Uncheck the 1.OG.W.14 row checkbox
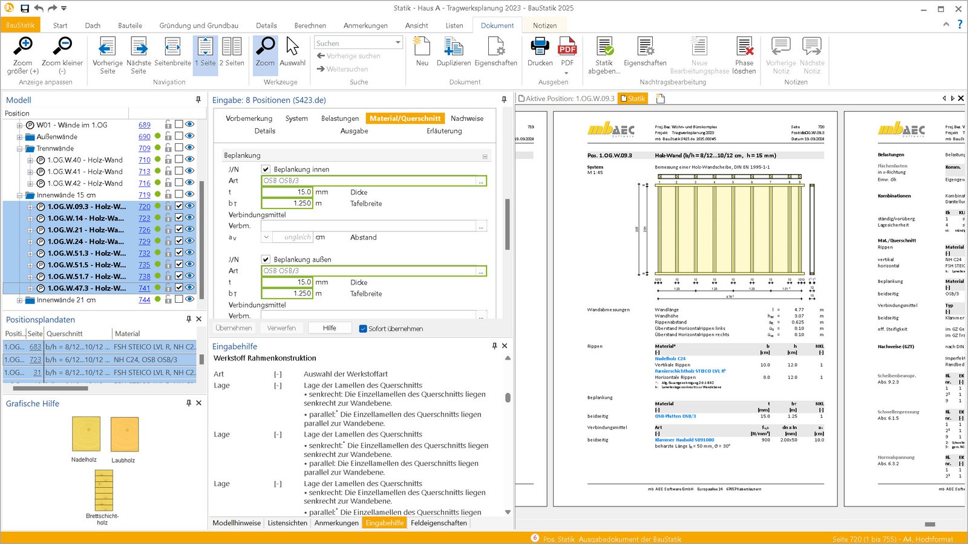This screenshot has width=968, height=544. (179, 218)
